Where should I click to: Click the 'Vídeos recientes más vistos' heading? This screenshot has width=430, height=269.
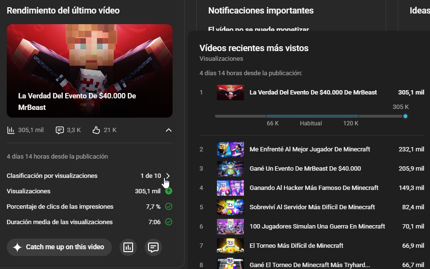(x=254, y=48)
